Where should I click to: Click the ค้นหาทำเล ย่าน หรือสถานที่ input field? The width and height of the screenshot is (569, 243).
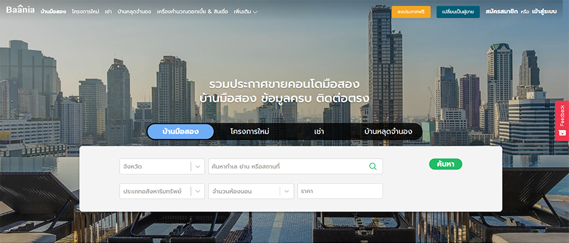coord(295,167)
